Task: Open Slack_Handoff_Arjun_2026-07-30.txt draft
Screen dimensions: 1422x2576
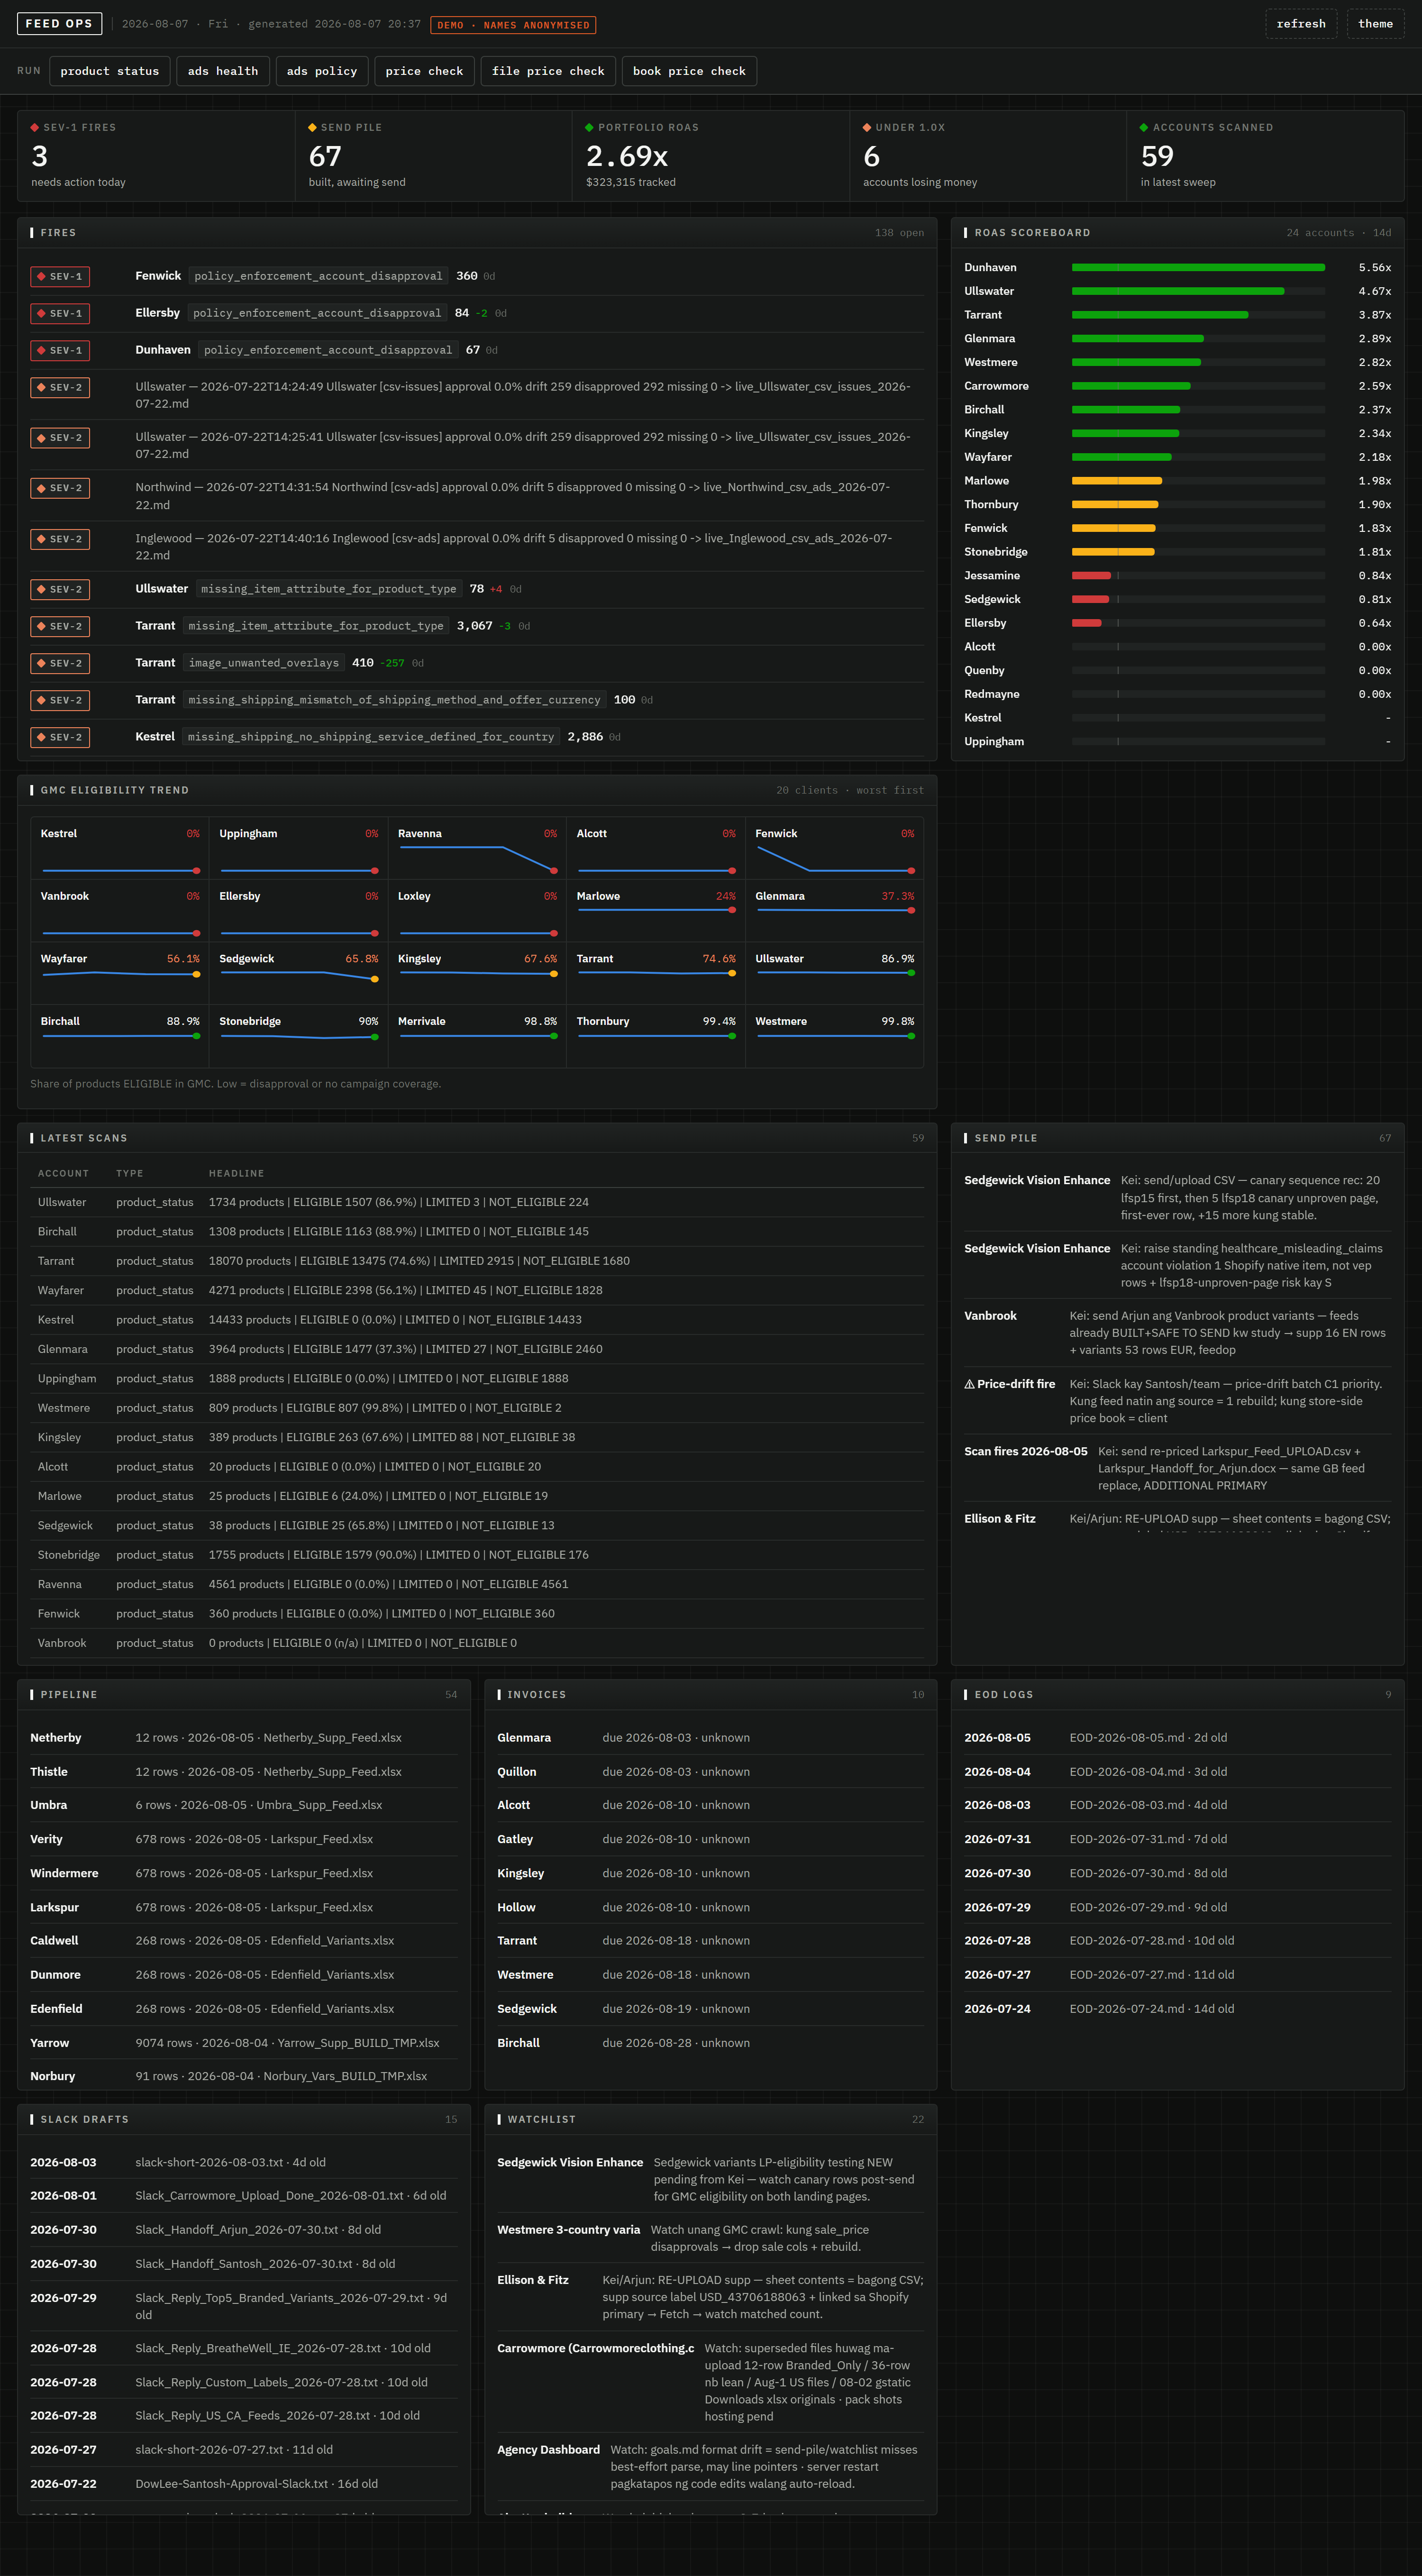Action: [x=244, y=2230]
